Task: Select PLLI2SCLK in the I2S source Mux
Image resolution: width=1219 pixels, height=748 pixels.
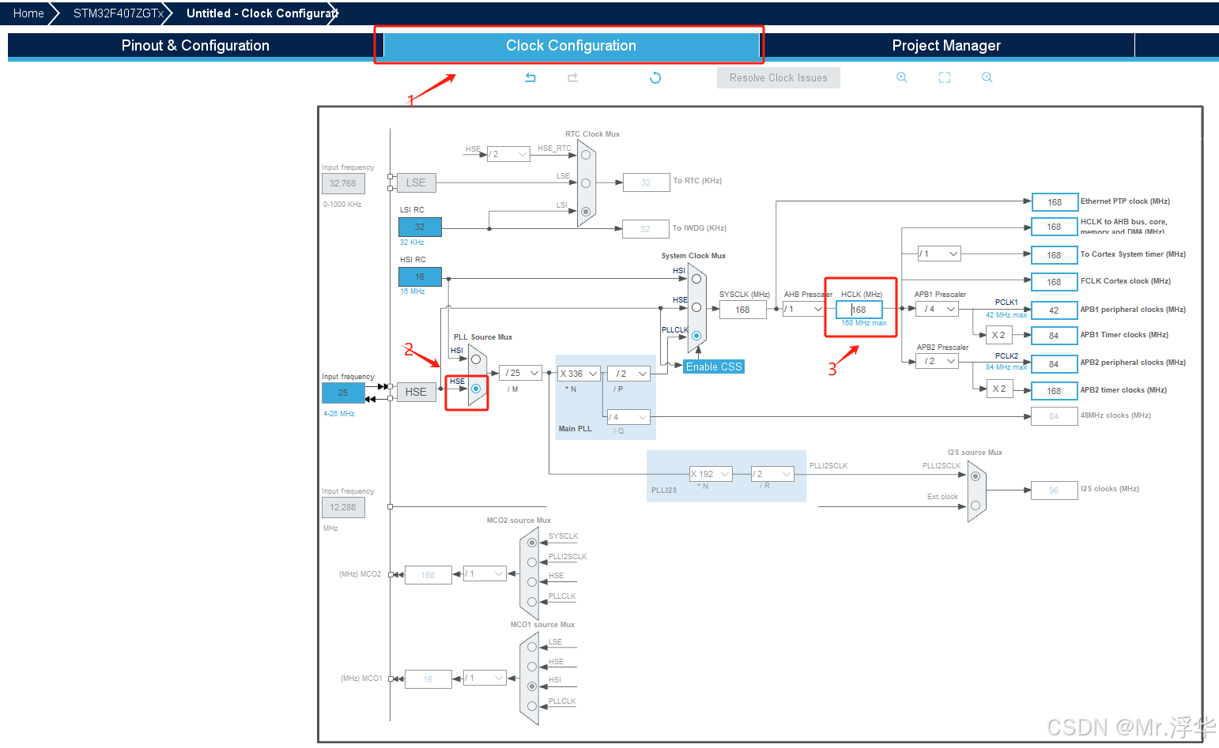Action: coord(976,476)
